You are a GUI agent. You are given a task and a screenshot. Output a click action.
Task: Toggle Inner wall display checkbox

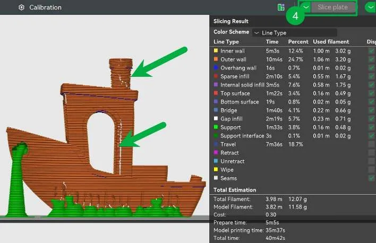coord(371,51)
